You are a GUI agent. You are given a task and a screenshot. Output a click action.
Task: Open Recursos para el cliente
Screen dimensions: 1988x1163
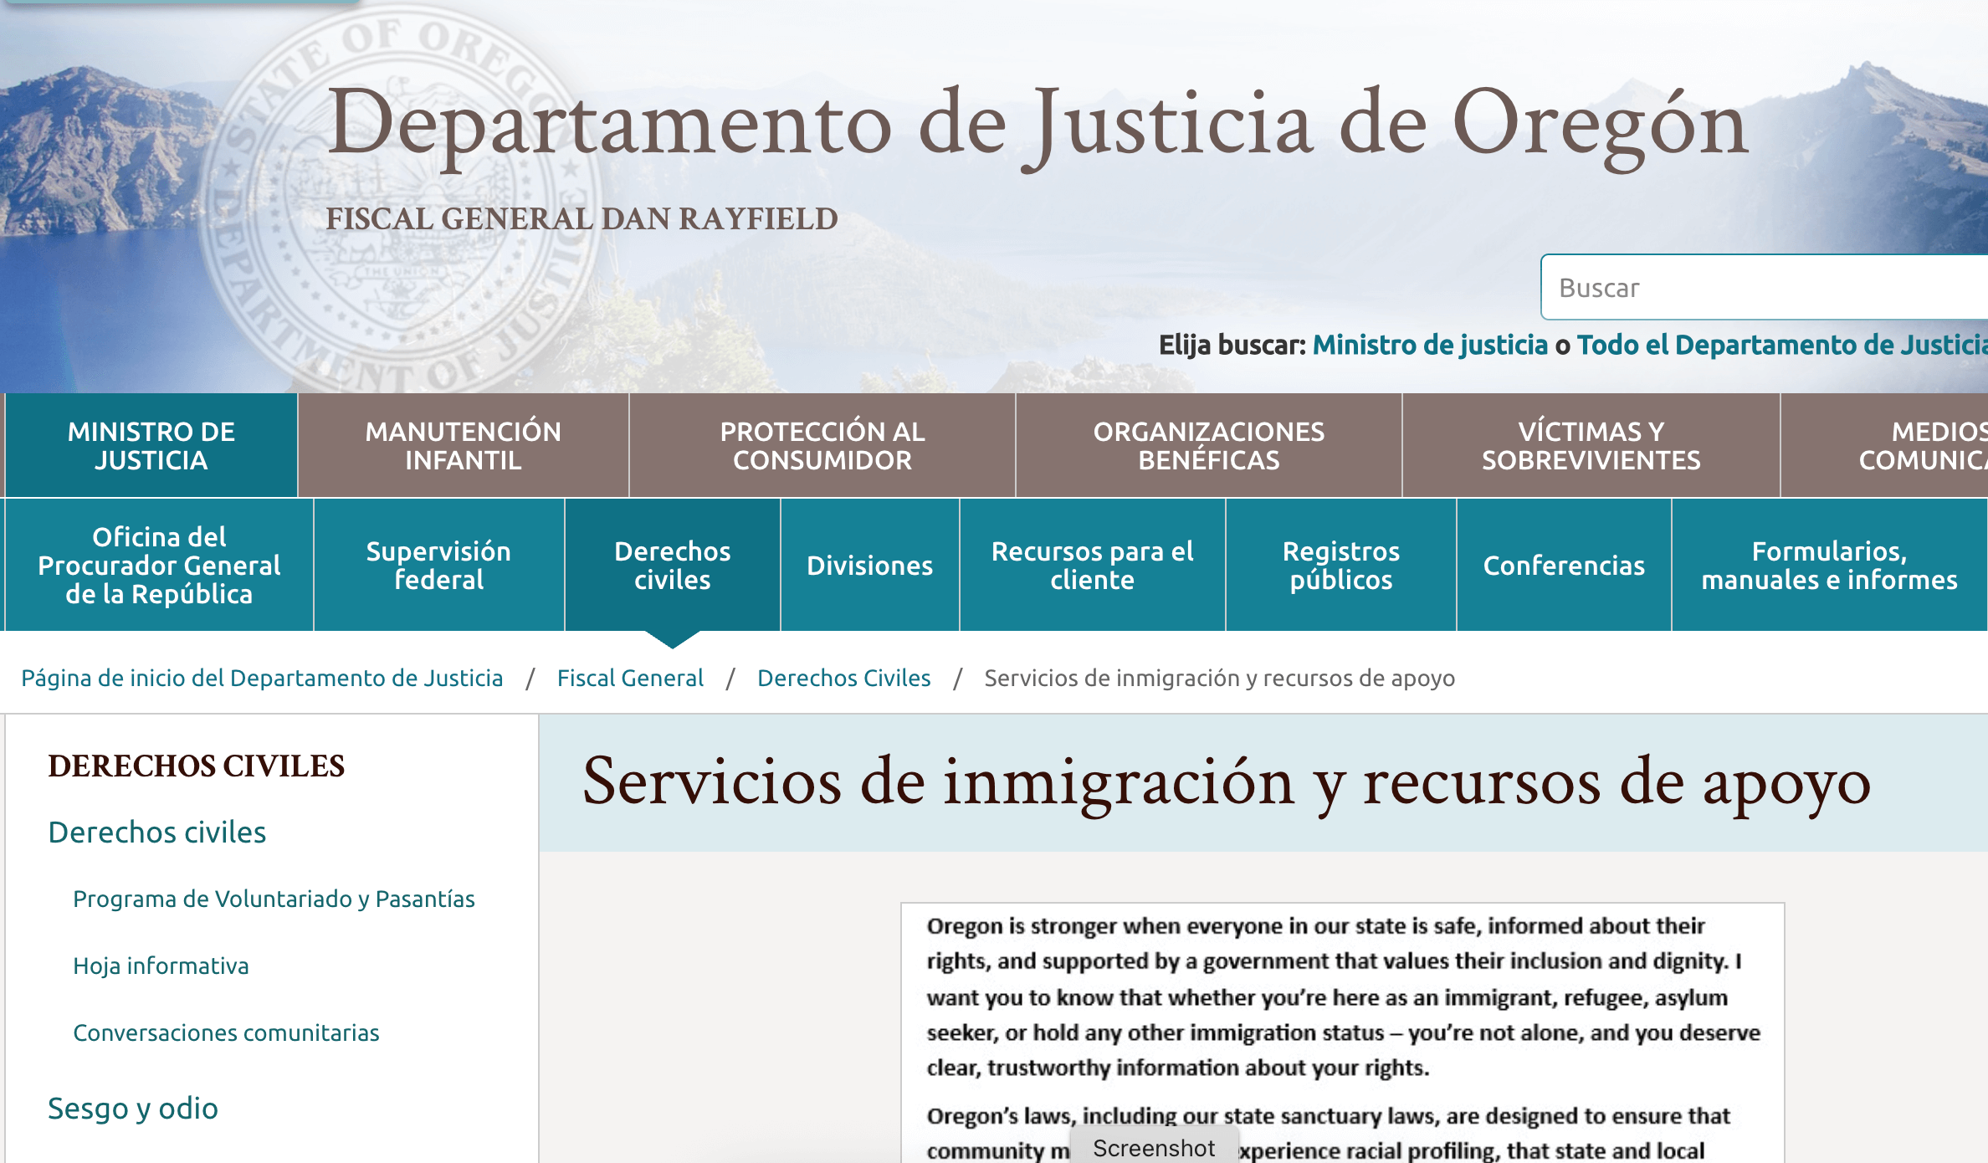click(1092, 565)
